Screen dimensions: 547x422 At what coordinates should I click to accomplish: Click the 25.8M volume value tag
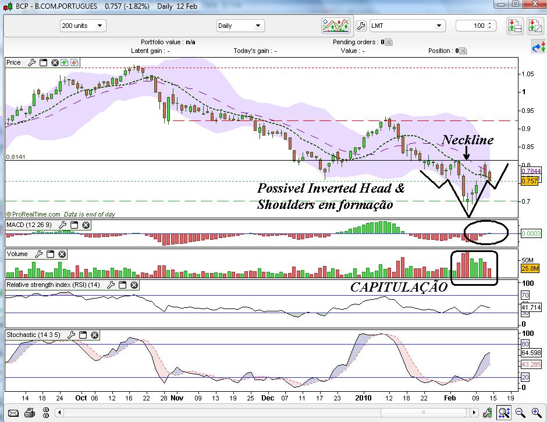(530, 268)
